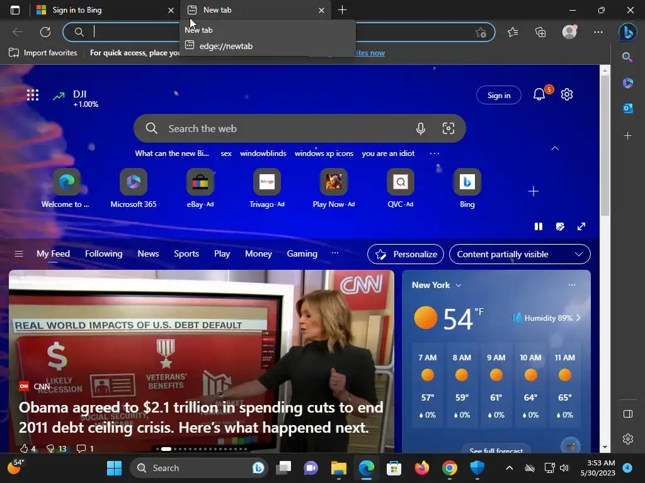
Task: Show hidden system tray icons
Action: [x=509, y=468]
